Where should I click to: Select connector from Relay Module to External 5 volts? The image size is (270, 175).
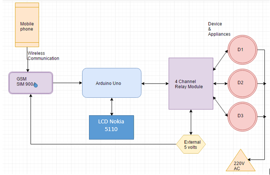tap(191, 122)
